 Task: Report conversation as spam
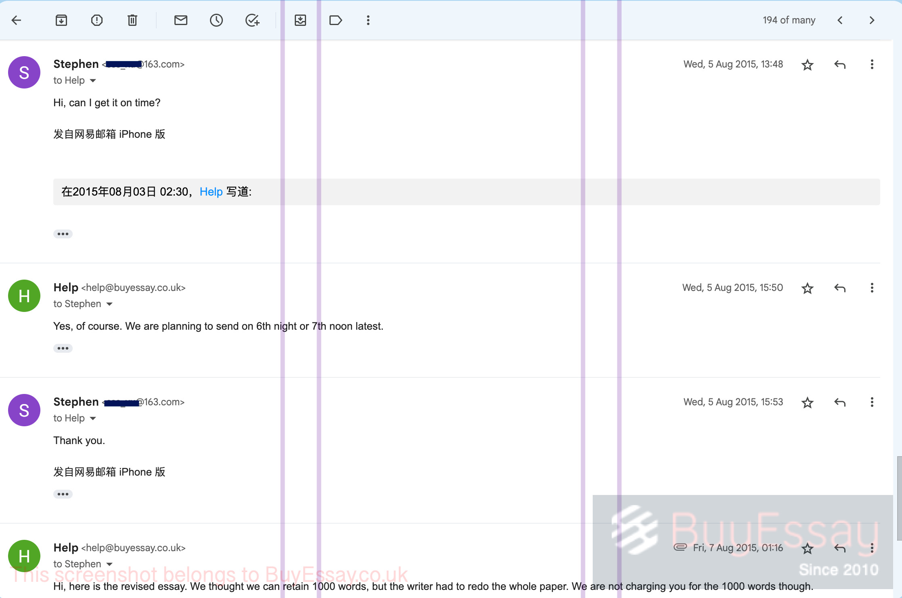tap(97, 20)
